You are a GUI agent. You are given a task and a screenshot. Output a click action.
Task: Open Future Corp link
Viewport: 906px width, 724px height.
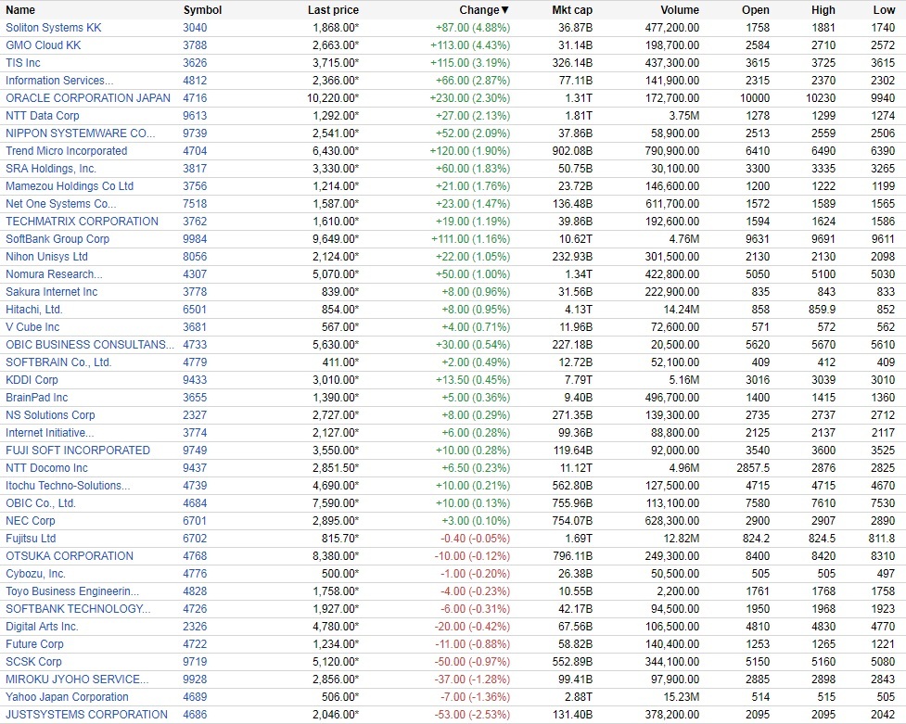34,644
